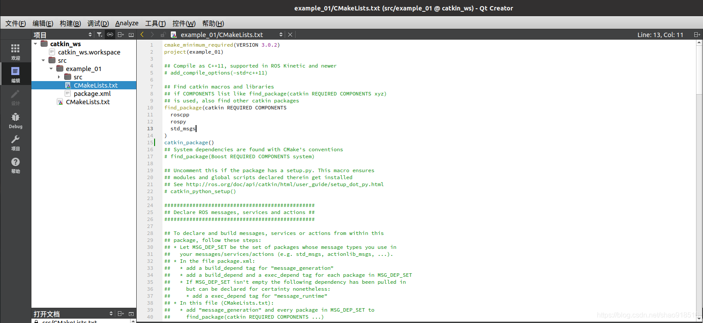Open the Debug (调试) menu

98,23
